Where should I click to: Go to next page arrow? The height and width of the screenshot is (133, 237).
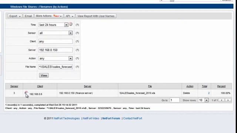click(x=228, y=100)
